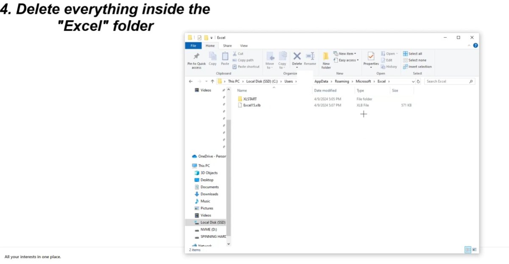Image resolution: width=509 pixels, height=264 pixels.
Task: Expand the Easy access dropdown
Action: [347, 60]
